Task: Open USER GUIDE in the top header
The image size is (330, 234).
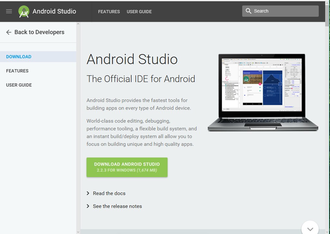Action: pyautogui.click(x=139, y=12)
